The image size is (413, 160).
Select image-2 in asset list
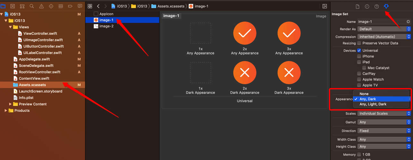tap(106, 26)
